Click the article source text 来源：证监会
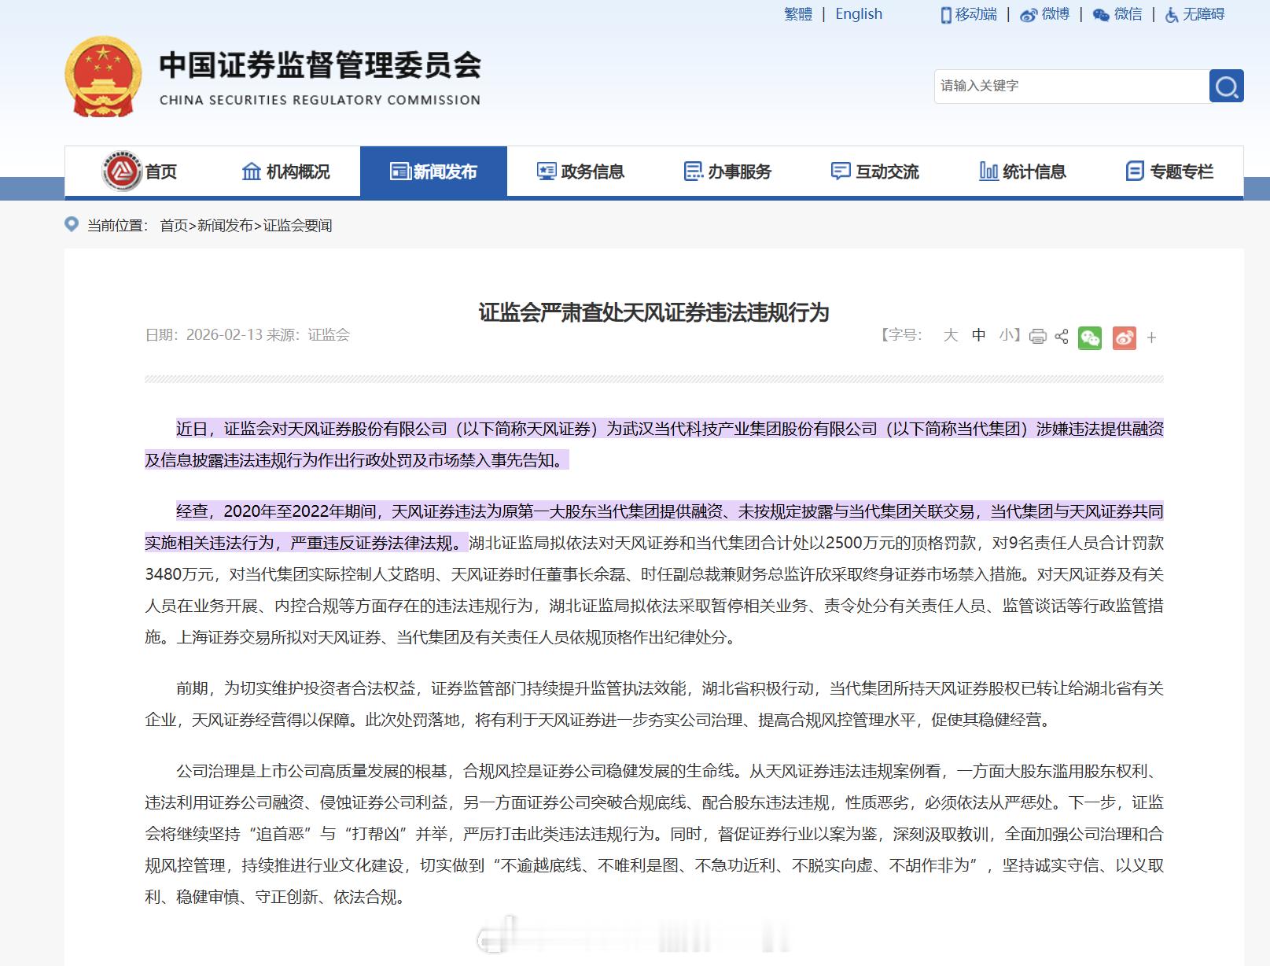 click(x=308, y=335)
